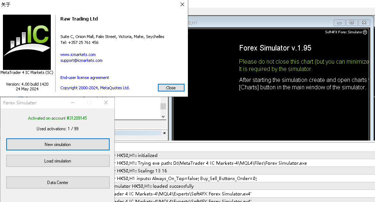
Task: Select log row 'HK50,H1: initialized'
Action: 245,155
